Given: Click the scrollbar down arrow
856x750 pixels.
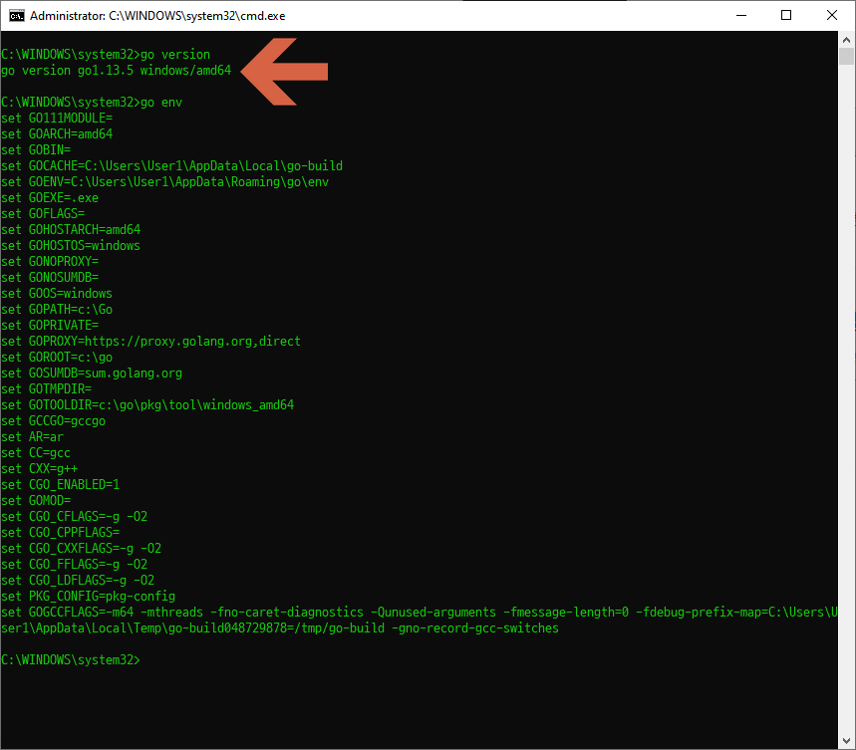Looking at the screenshot, I should (x=846, y=741).
